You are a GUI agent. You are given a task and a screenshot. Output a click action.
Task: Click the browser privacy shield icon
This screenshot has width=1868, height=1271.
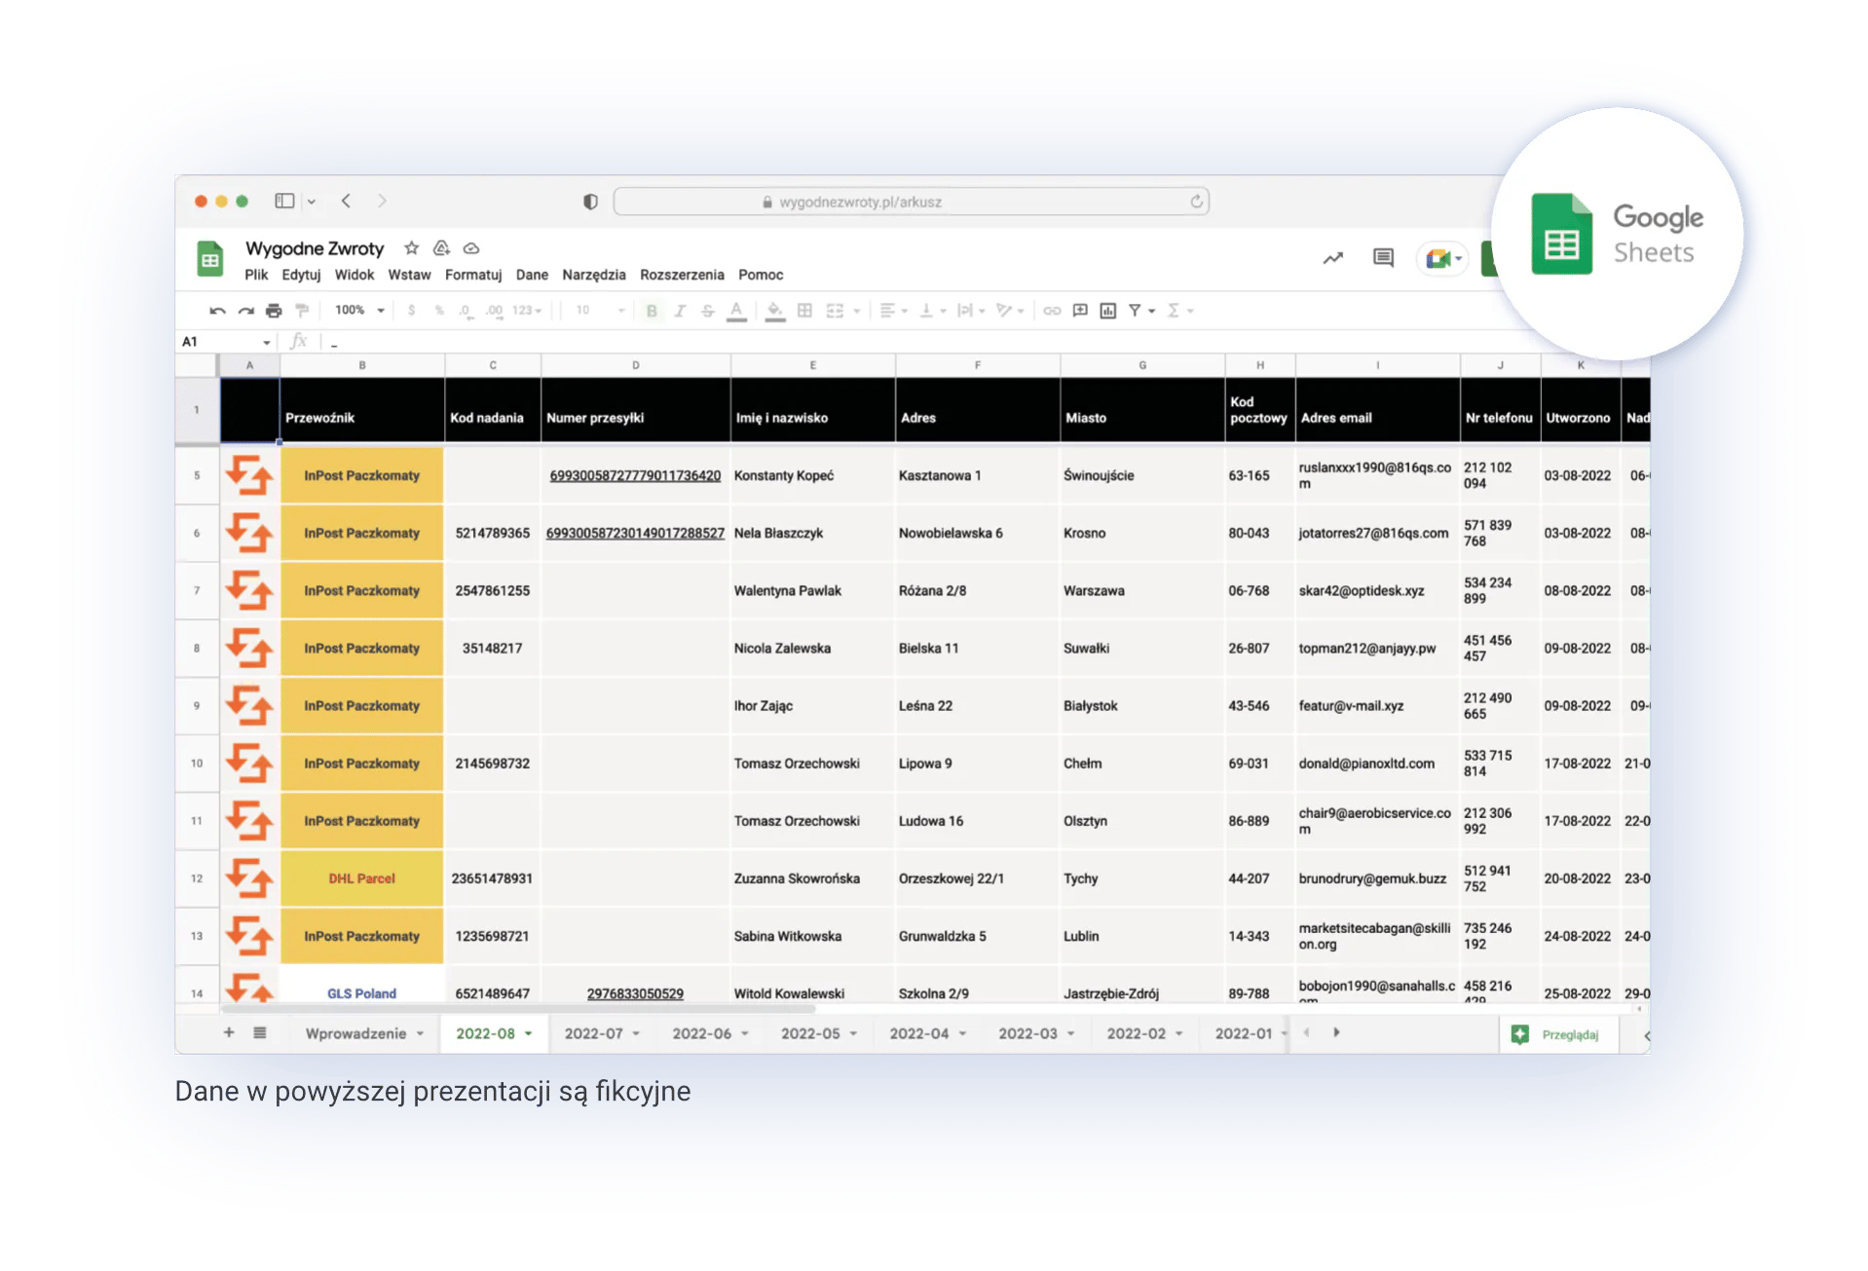[590, 202]
